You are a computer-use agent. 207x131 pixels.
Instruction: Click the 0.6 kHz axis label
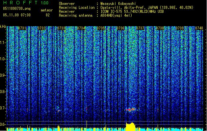pos(3,124)
